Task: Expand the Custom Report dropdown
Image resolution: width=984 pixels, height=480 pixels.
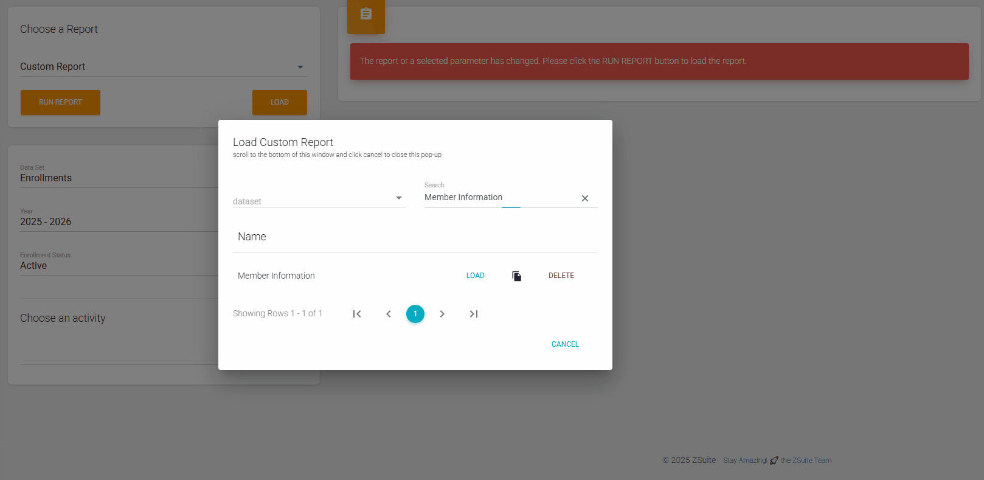Action: pyautogui.click(x=163, y=67)
